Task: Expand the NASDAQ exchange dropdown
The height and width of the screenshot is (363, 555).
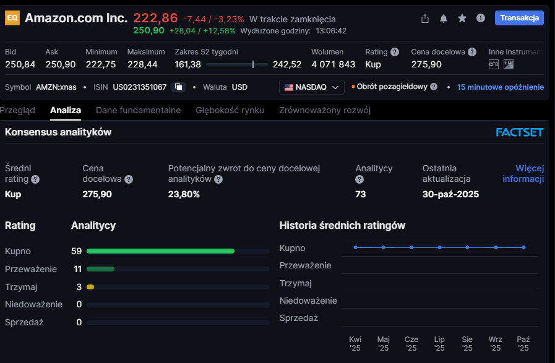Action: (x=312, y=87)
